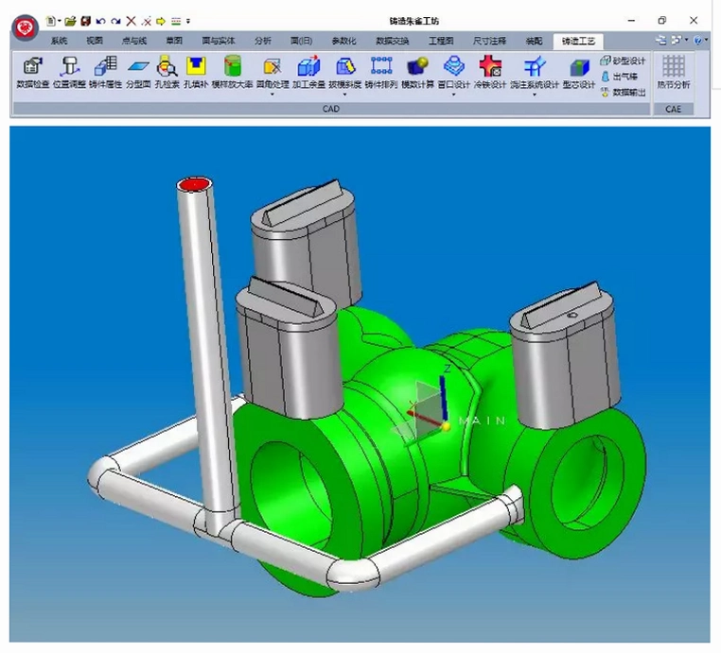Expand the 浇注系统设计 gating system dropdown
Screen dimensions: 721x653
point(535,95)
